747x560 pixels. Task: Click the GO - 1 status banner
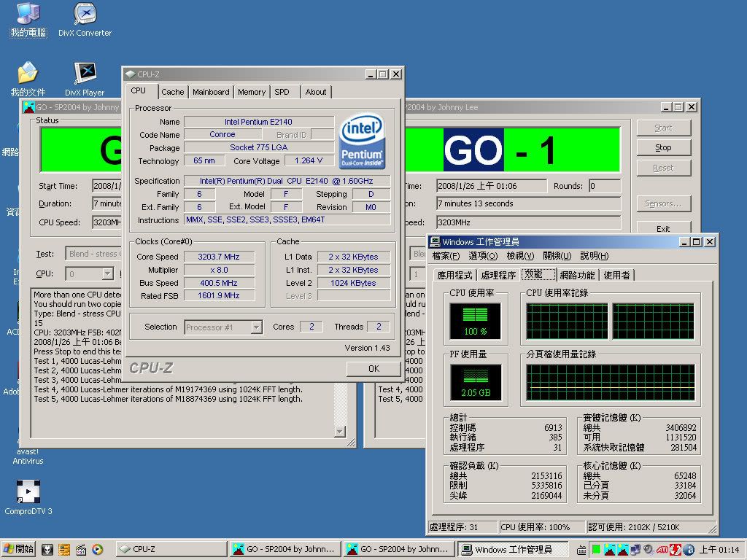coord(512,149)
